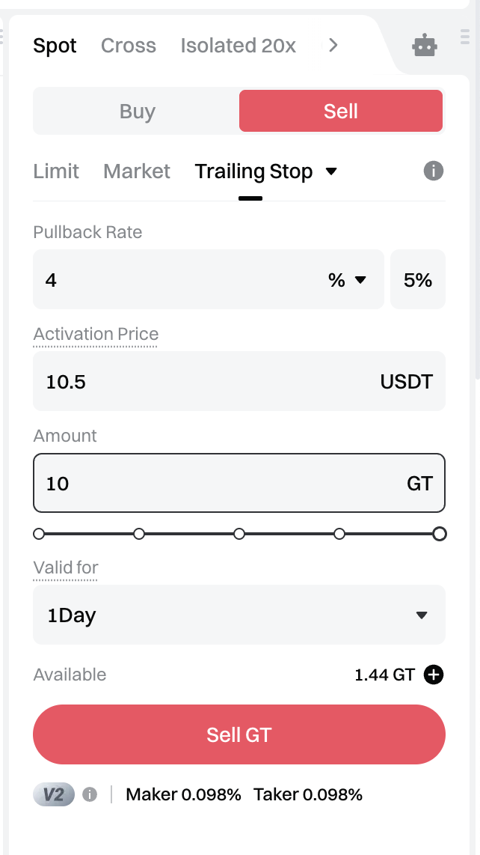Apply the 5% pullback rate preset
The width and height of the screenshot is (480, 855).
(x=418, y=280)
